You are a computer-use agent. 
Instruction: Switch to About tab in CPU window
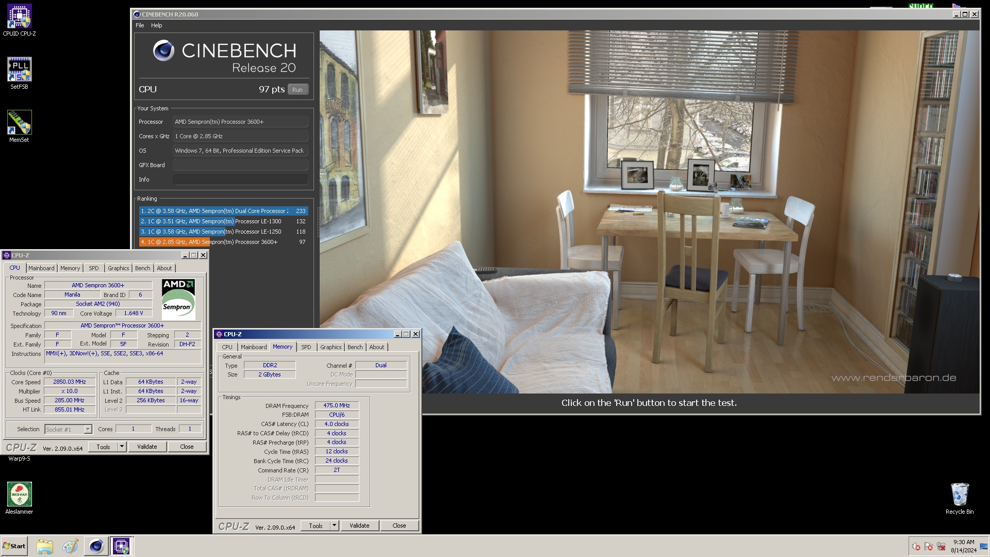[x=164, y=268]
